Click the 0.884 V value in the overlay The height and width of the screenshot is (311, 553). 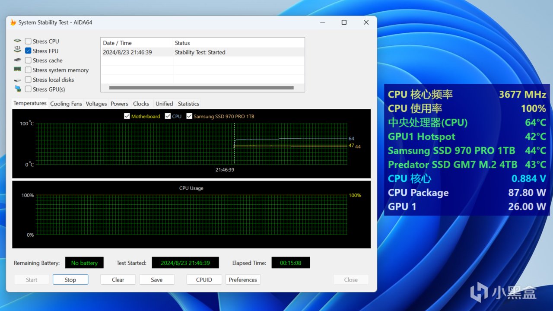pyautogui.click(x=529, y=178)
